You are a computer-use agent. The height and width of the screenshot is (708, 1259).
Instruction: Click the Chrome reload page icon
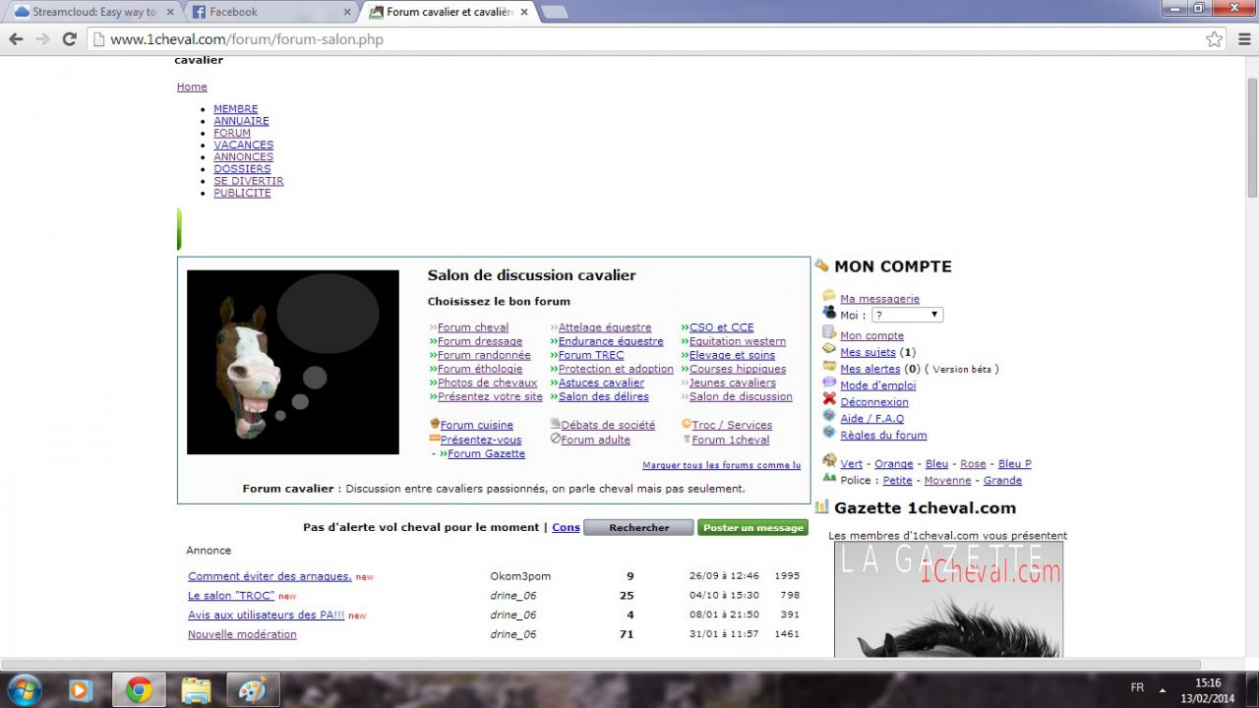point(69,39)
